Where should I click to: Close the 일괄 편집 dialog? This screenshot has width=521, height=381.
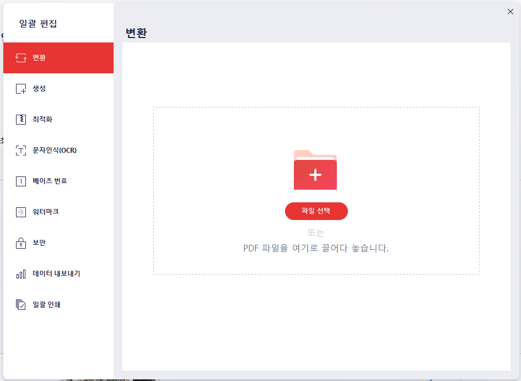click(x=510, y=11)
